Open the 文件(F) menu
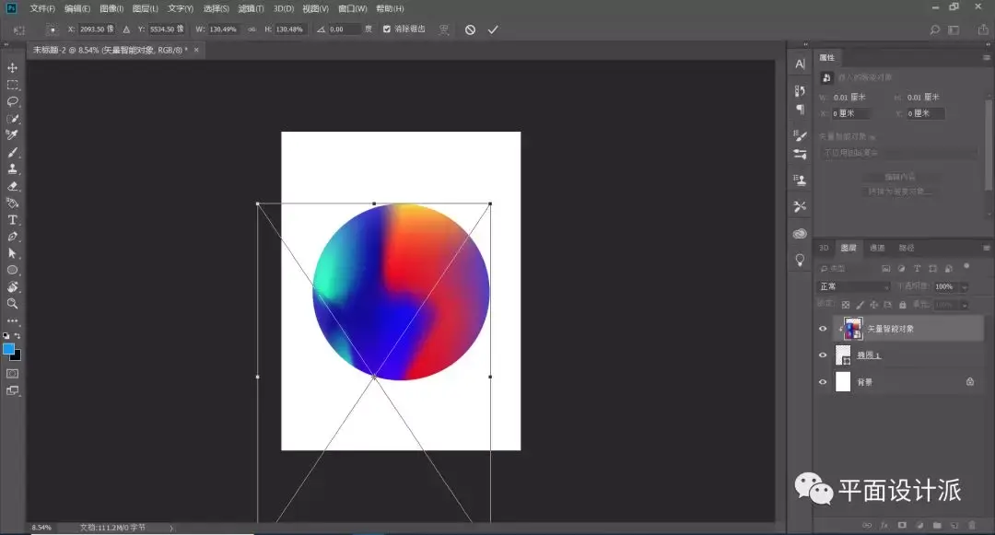This screenshot has height=535, width=995. tap(42, 9)
